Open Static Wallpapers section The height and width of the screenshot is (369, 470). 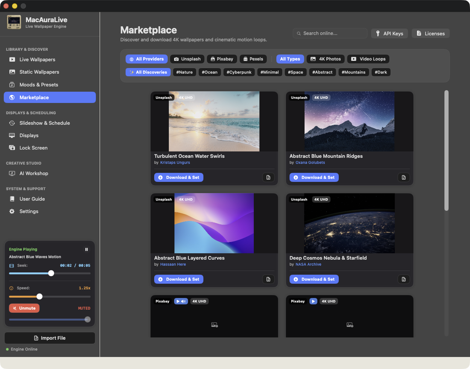[50, 72]
